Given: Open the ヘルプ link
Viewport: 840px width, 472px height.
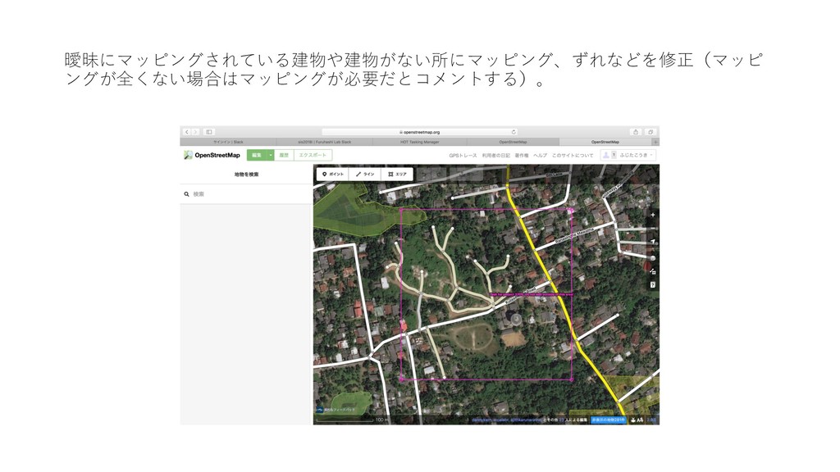Looking at the screenshot, I should tap(540, 155).
